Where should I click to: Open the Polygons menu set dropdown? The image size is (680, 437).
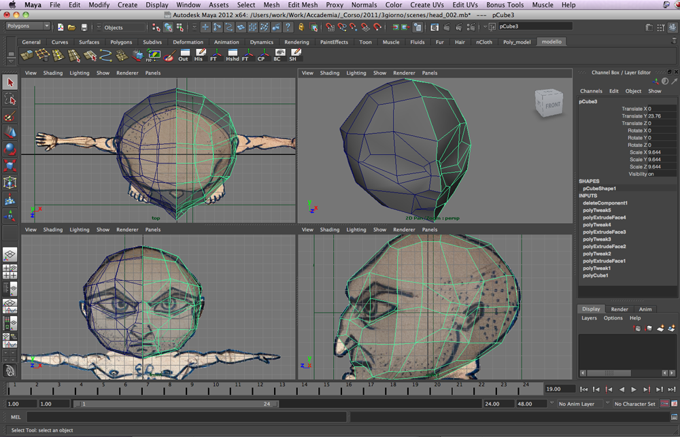click(x=28, y=27)
